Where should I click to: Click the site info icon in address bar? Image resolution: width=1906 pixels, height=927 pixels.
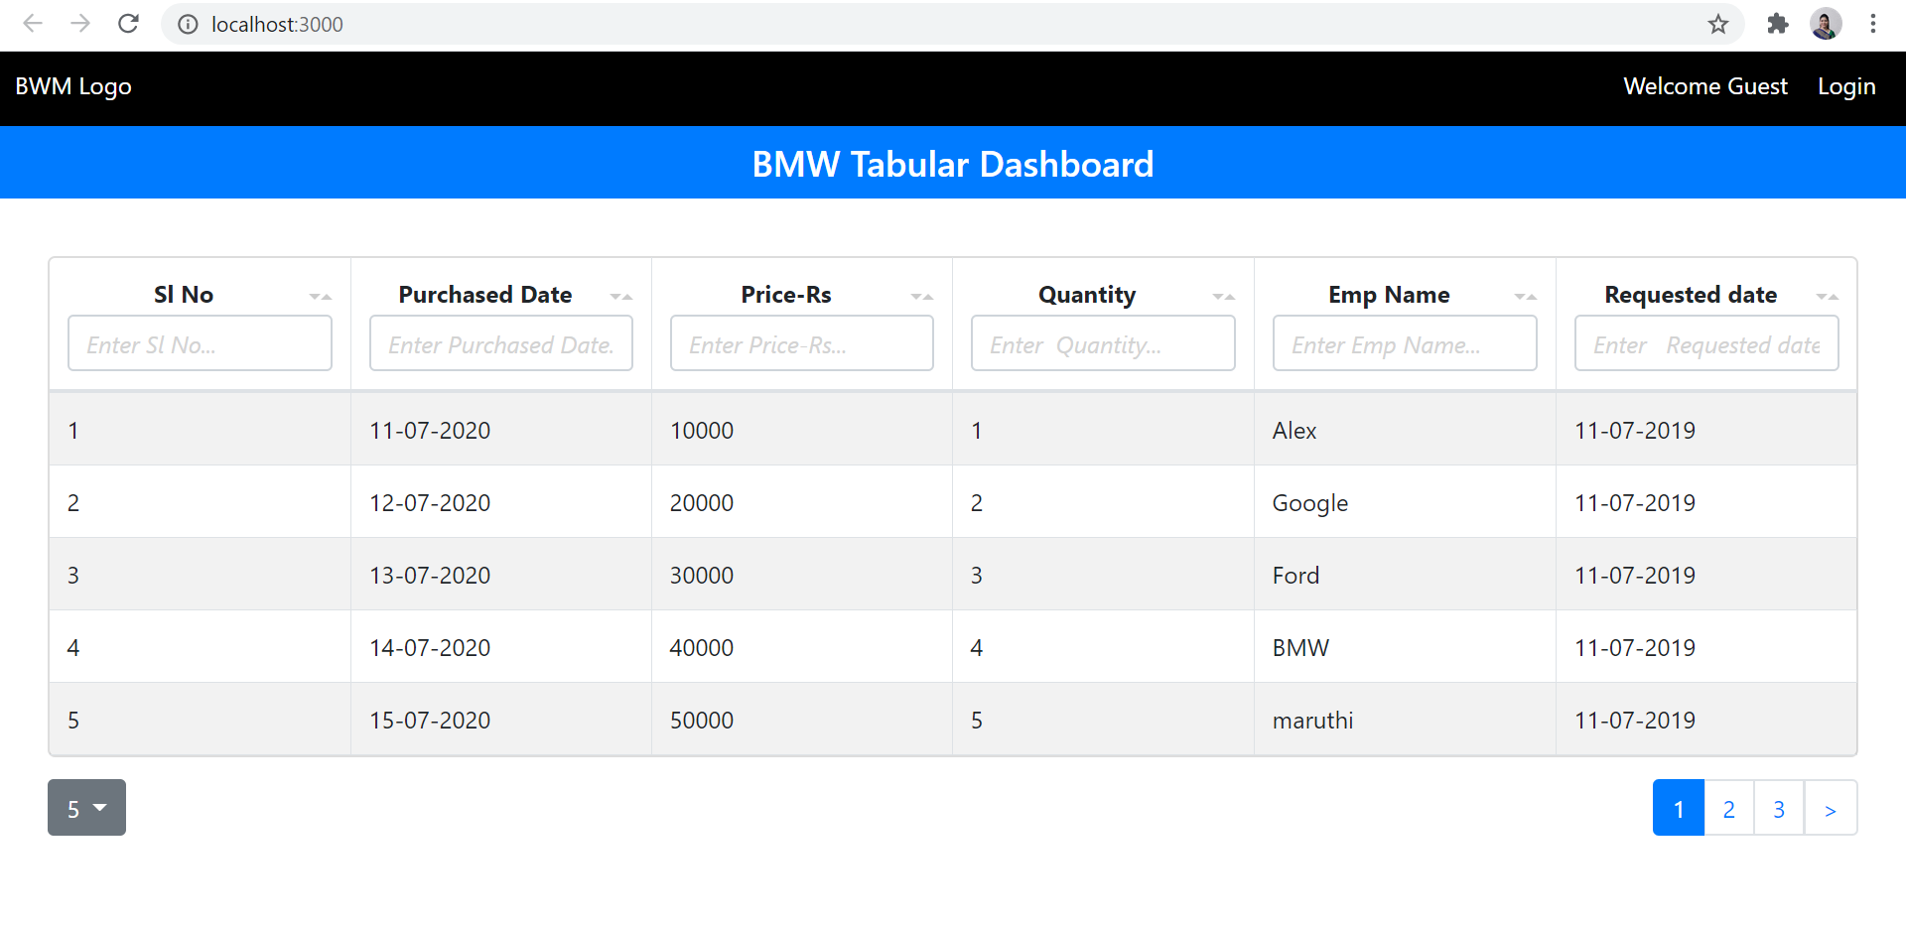[x=188, y=24]
